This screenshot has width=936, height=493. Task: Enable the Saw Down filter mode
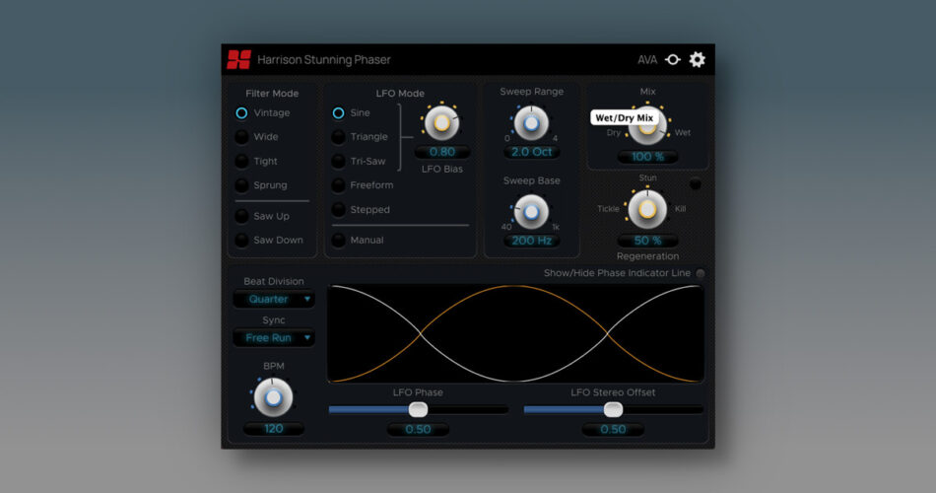(242, 240)
